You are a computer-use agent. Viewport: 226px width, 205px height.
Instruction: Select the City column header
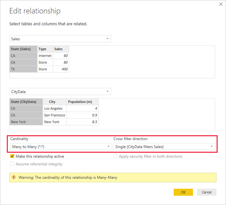pos(55,102)
